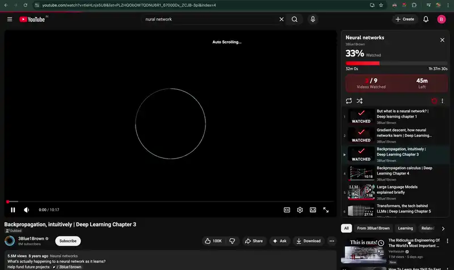Seek on the video progress bar
The width and height of the screenshot is (454, 270).
tap(170, 201)
